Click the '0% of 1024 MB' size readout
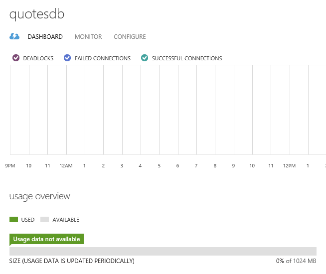The image size is (326, 274). 296,261
